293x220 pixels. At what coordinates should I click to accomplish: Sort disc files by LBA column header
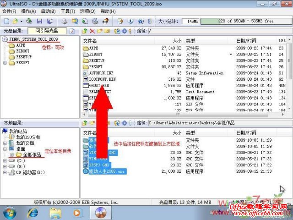(282, 41)
